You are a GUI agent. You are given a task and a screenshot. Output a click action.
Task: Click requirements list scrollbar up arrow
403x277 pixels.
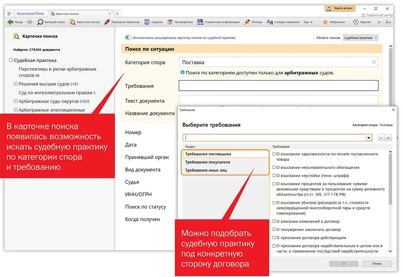point(391,152)
